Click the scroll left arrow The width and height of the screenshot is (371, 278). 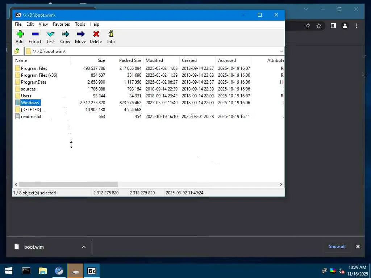(16, 184)
